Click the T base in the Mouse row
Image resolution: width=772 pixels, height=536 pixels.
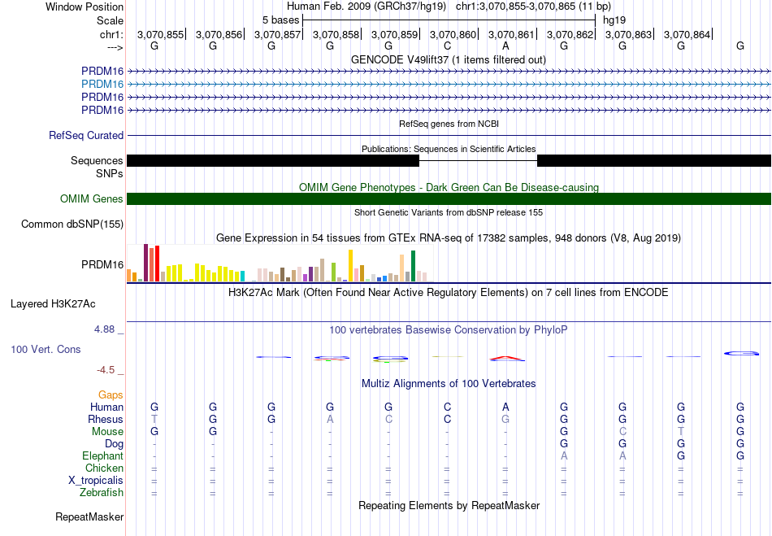coord(681,432)
